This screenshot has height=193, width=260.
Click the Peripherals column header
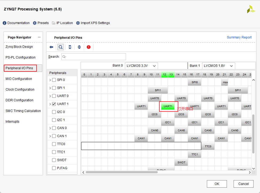(62, 73)
